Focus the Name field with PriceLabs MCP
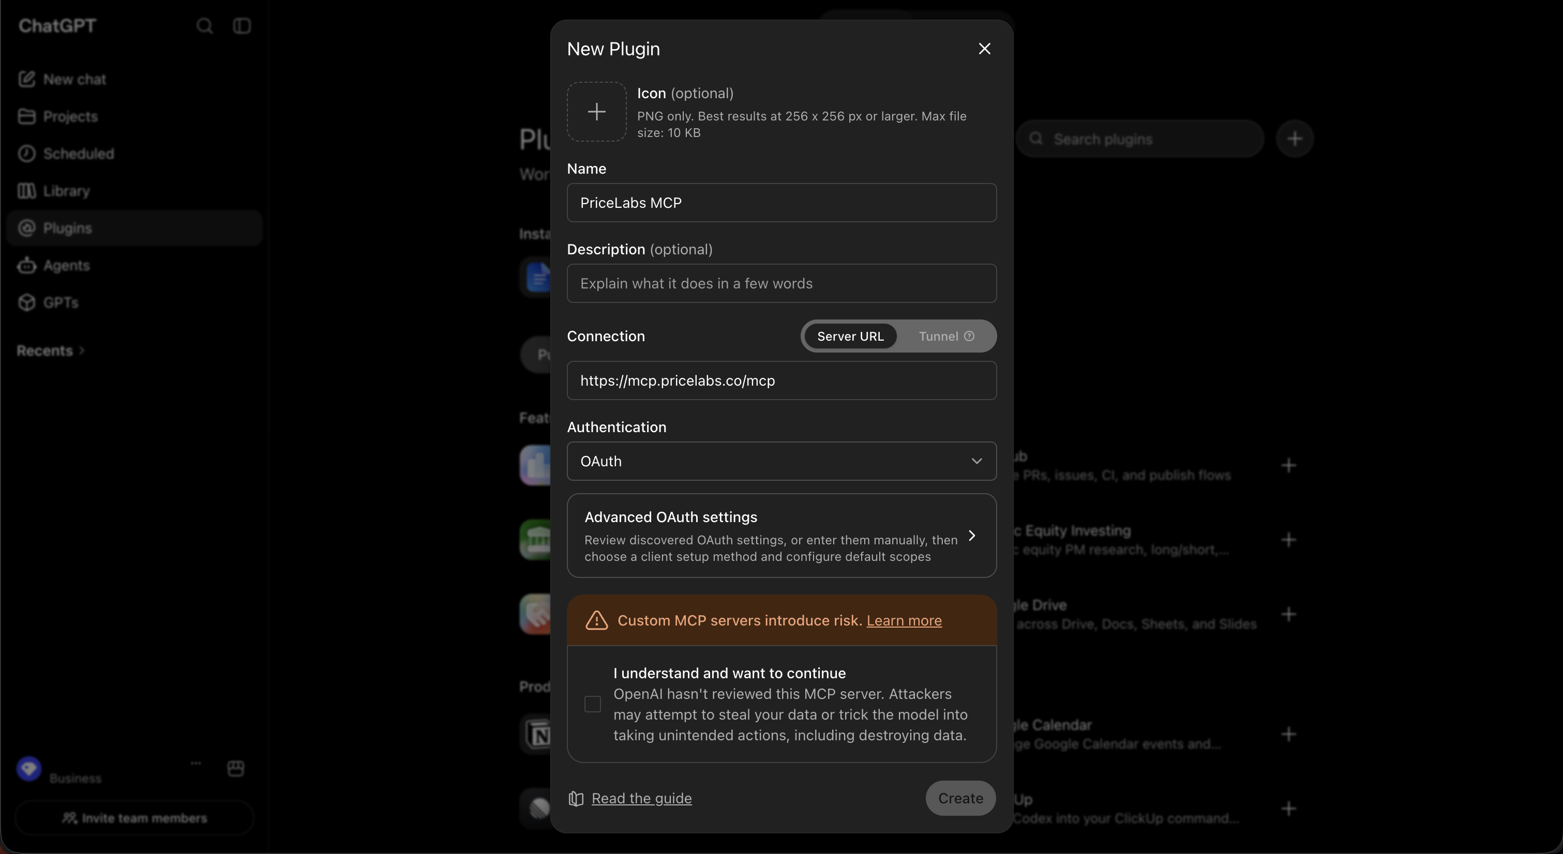The image size is (1563, 854). click(782, 203)
